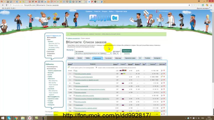Click the browser back arrow
Screen dimensions: 214x120
point(3,5)
